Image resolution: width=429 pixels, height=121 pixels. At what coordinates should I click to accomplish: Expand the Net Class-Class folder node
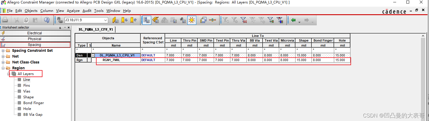3,62
